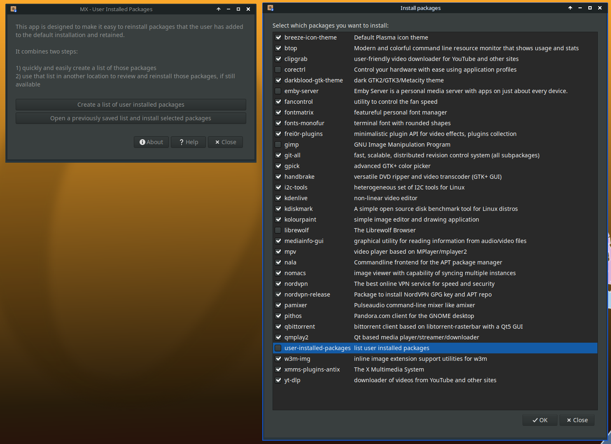Click the pithos package name
The image size is (611, 444).
point(293,316)
